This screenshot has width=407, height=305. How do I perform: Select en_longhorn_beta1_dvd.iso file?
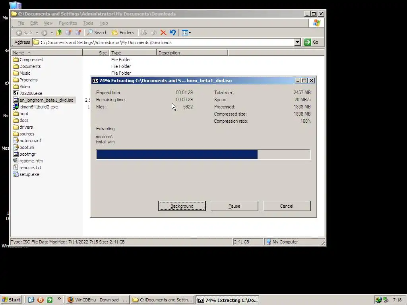coord(43,100)
